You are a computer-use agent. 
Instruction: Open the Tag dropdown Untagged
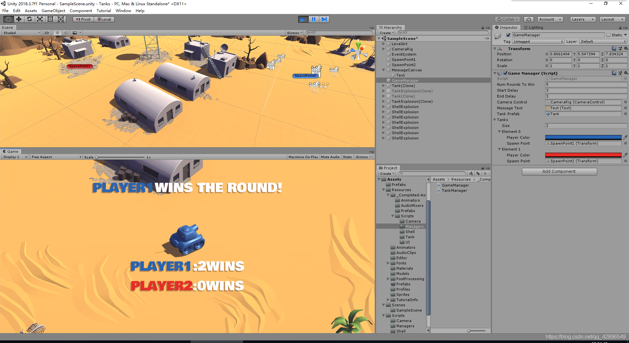click(538, 42)
